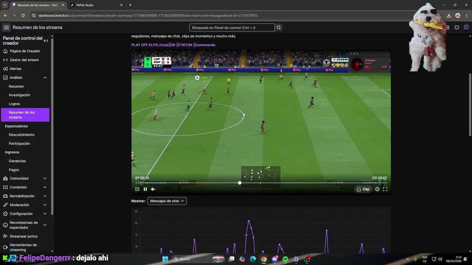Click the chart peak near 21 messages
The width and height of the screenshot is (472, 265).
pos(249,221)
